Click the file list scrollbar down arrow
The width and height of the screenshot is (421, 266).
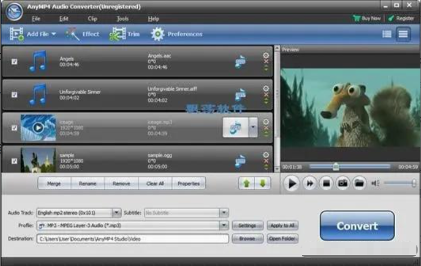[277, 169]
